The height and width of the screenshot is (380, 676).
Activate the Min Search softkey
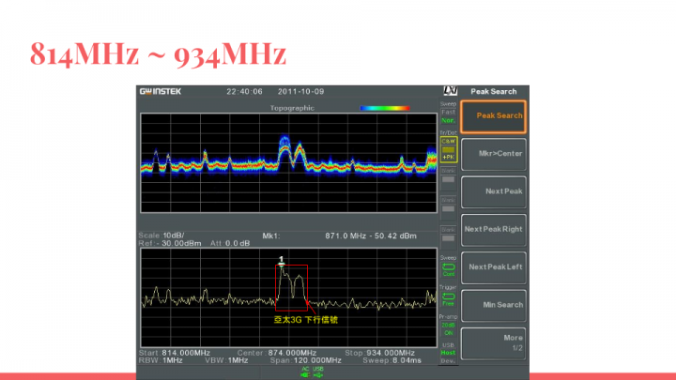494,305
